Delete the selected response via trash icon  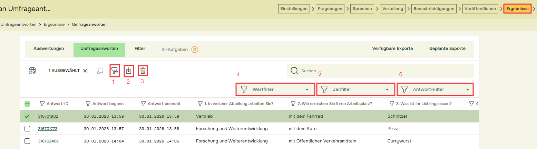pyautogui.click(x=143, y=71)
